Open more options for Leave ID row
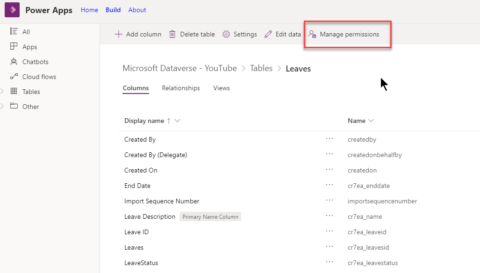The height and width of the screenshot is (273, 480). 330,231
